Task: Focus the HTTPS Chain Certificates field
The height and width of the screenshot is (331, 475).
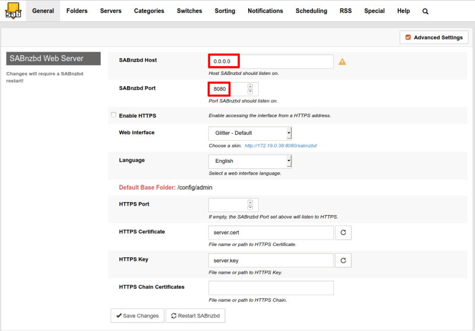Action: pyautogui.click(x=271, y=288)
